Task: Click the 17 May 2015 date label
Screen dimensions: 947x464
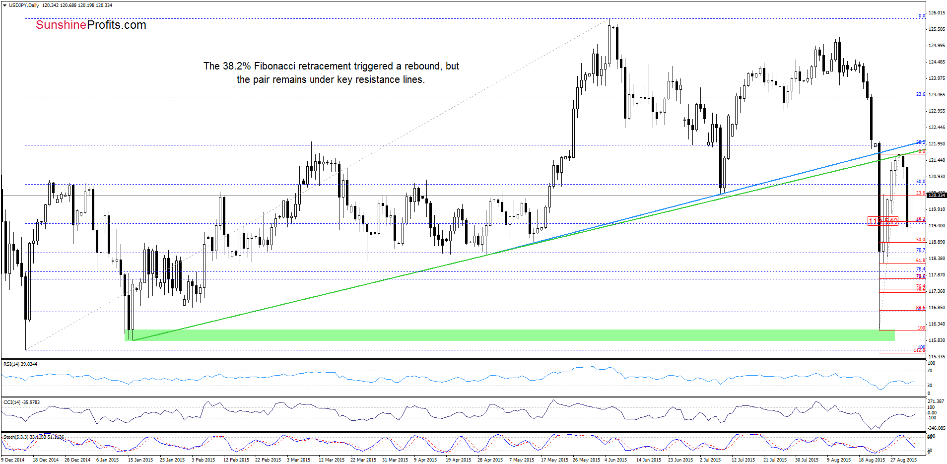Action: coord(555,460)
